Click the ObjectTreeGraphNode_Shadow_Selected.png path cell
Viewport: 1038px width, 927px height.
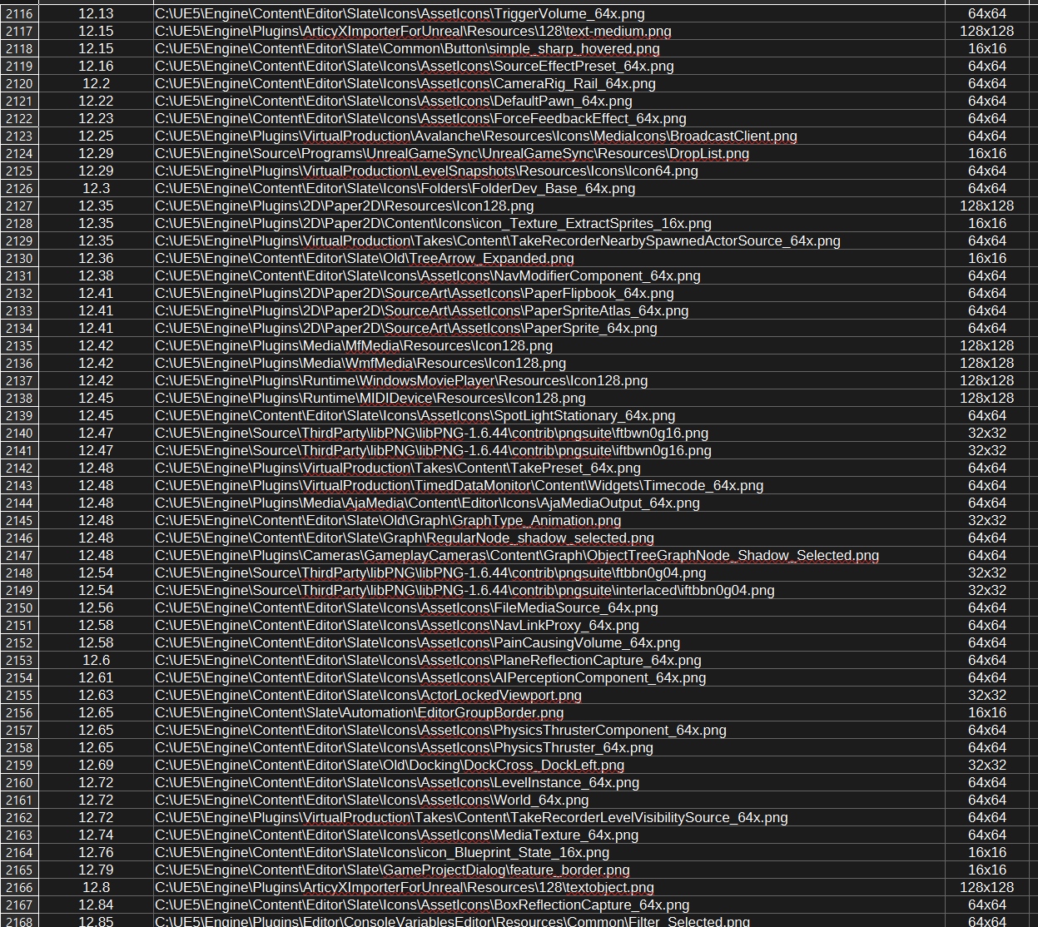(516, 555)
